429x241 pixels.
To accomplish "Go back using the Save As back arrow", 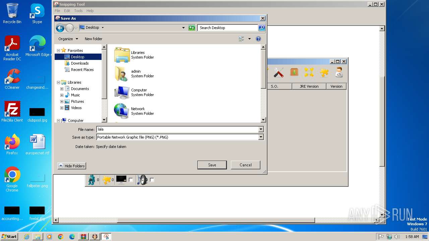I will [x=60, y=28].
